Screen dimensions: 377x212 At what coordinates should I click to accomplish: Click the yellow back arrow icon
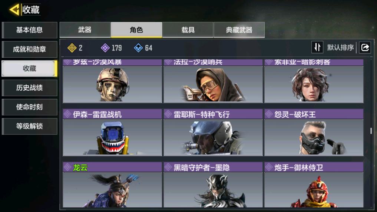point(14,10)
